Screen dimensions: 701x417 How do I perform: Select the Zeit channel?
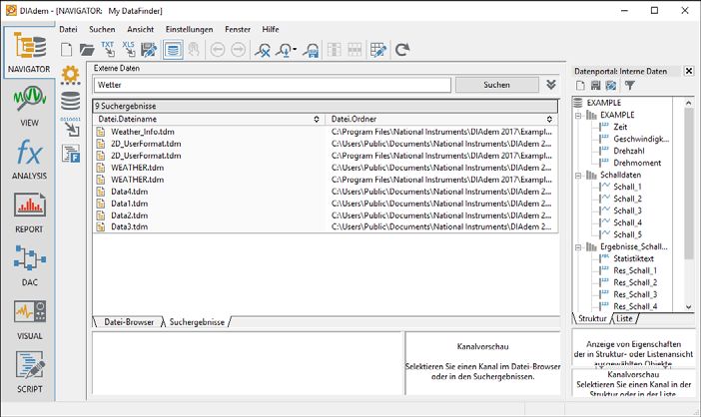[x=620, y=127]
